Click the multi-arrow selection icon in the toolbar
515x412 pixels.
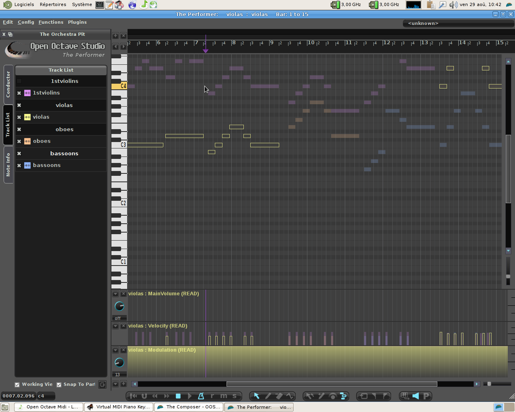pos(310,396)
